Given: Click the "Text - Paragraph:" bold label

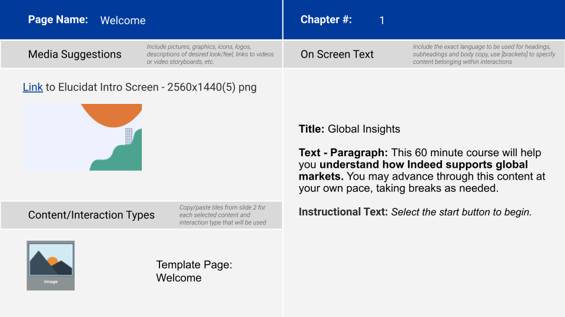Looking at the screenshot, I should (343, 153).
